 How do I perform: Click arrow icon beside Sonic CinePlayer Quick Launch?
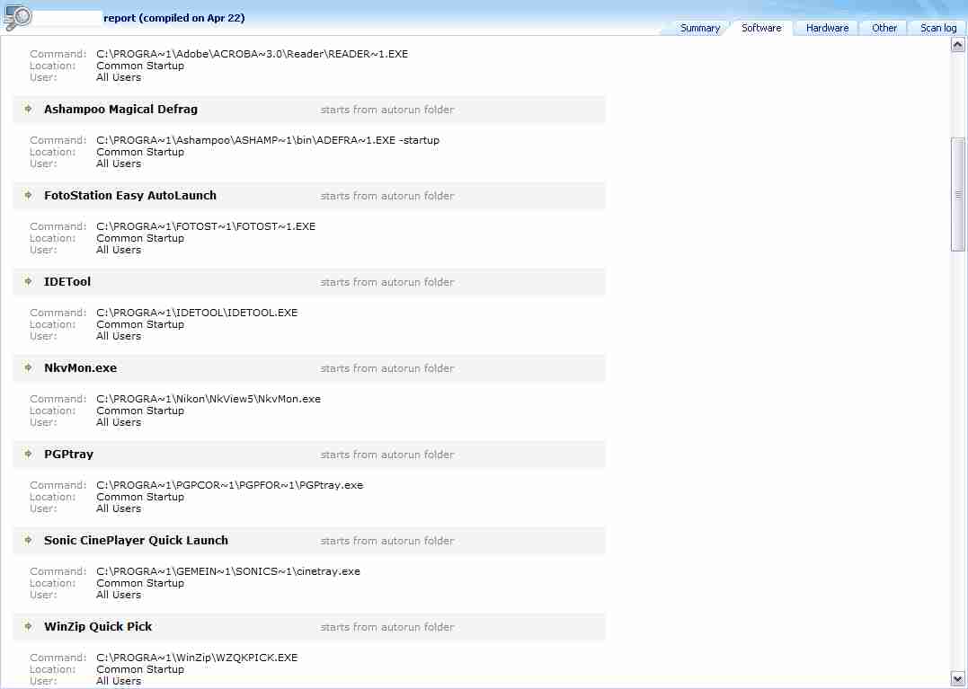29,540
